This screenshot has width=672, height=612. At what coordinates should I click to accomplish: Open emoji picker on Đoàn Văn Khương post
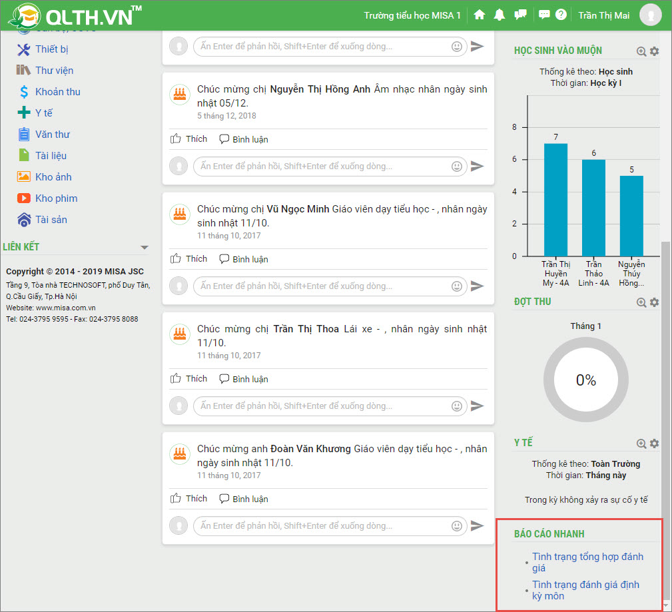click(457, 525)
